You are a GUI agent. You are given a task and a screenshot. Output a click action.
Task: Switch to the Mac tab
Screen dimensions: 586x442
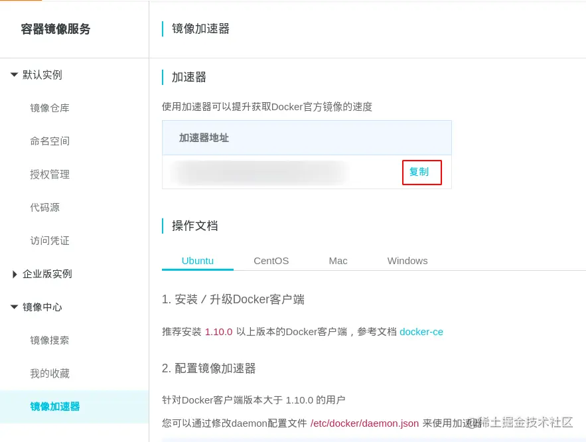tap(338, 261)
